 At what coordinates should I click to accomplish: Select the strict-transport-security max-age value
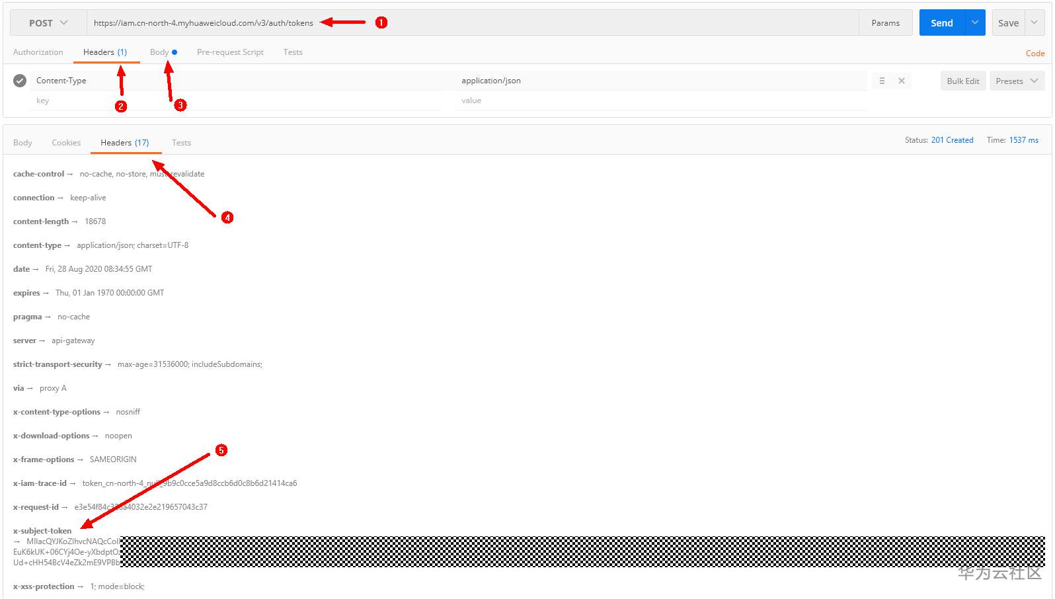190,364
